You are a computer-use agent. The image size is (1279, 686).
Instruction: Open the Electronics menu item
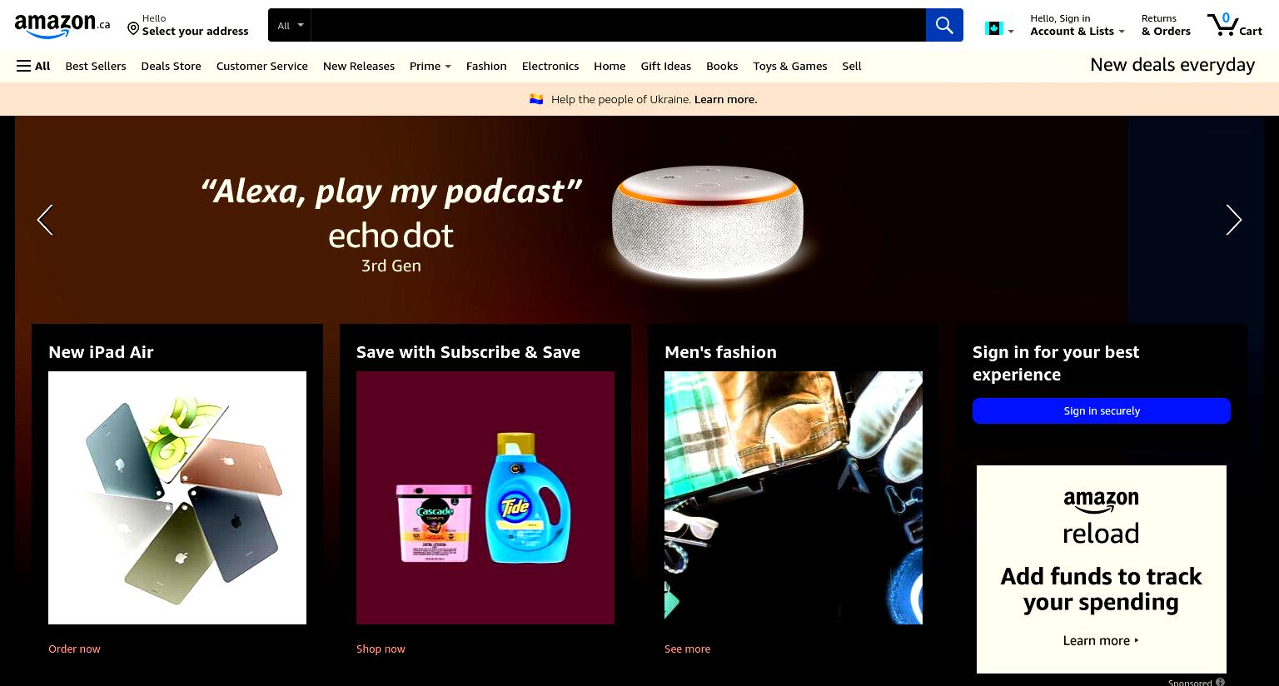tap(550, 66)
